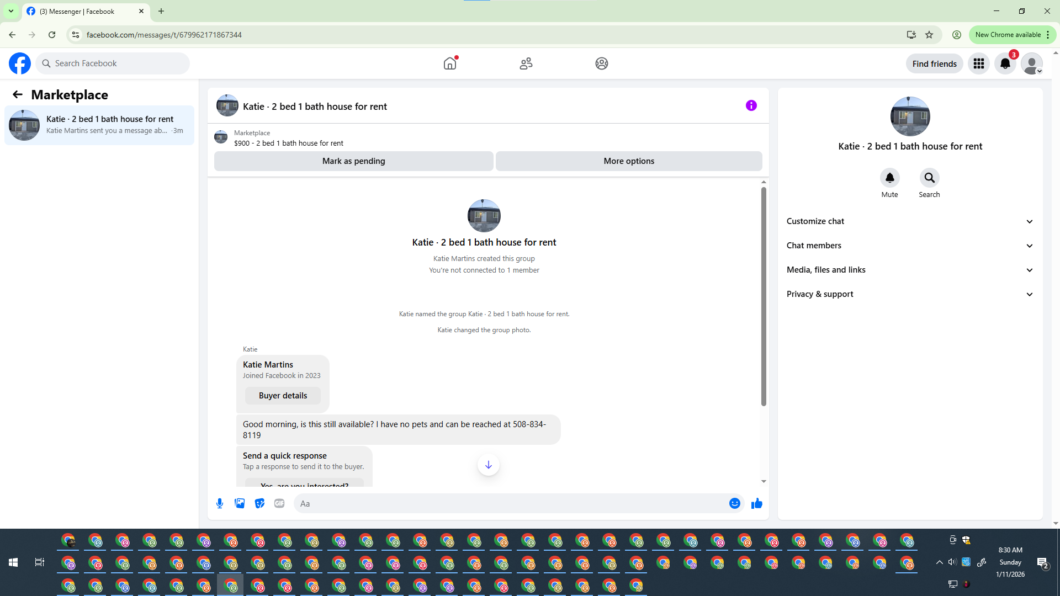This screenshot has width=1060, height=596.
Task: Click New Chrome available button
Action: pyautogui.click(x=1013, y=35)
